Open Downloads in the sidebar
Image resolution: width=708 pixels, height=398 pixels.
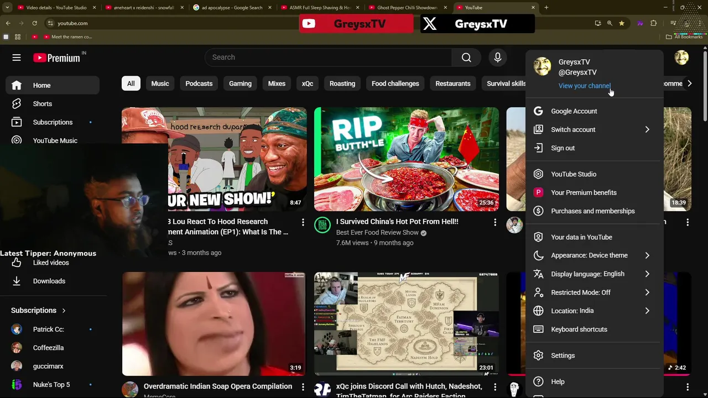pyautogui.click(x=53, y=281)
